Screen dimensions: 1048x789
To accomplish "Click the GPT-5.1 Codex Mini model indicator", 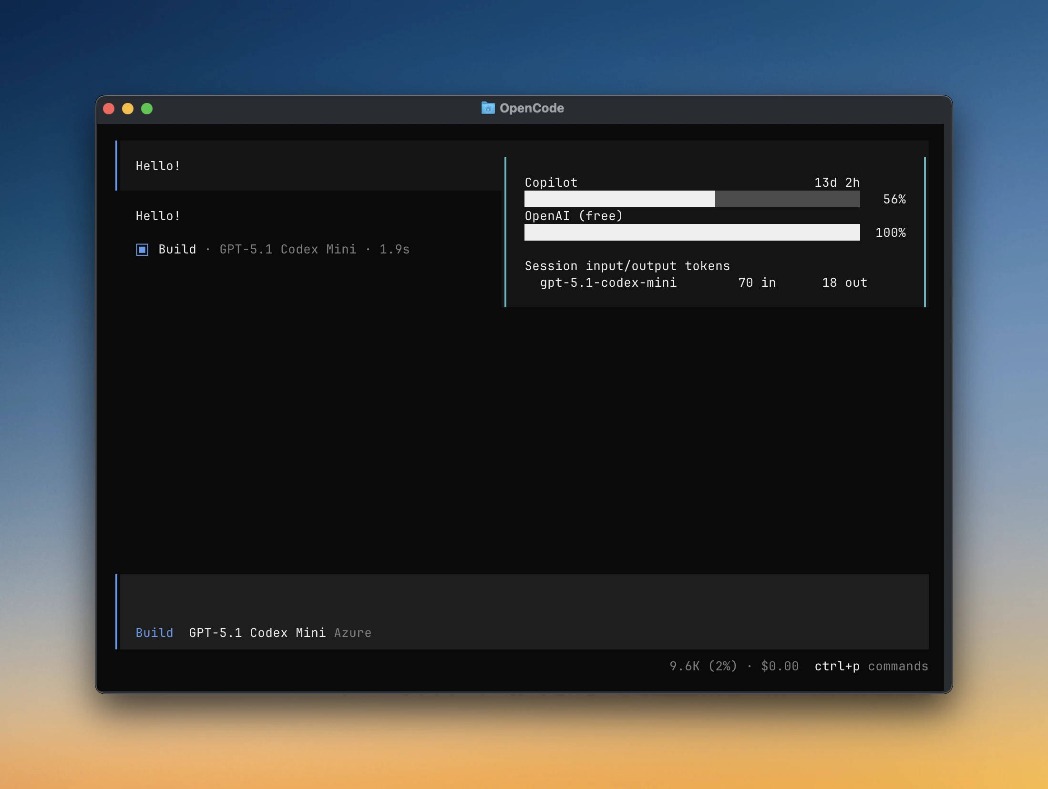I will click(x=258, y=633).
